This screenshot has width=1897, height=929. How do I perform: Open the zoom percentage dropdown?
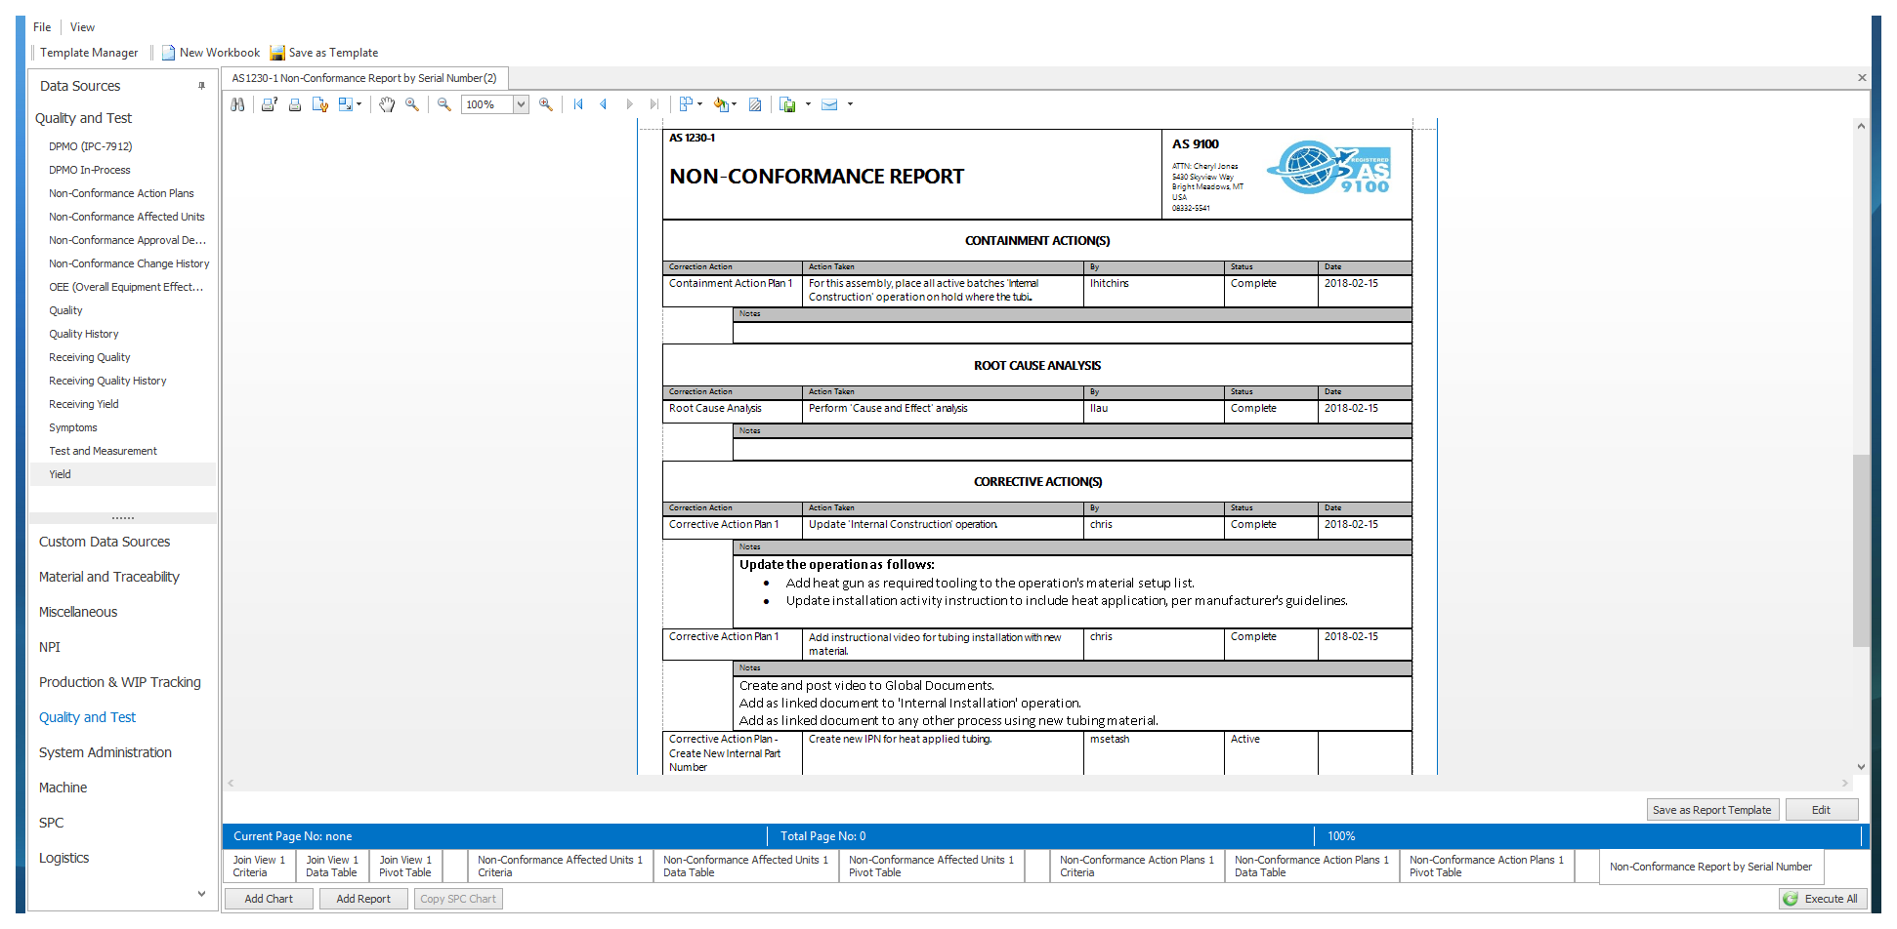[522, 104]
